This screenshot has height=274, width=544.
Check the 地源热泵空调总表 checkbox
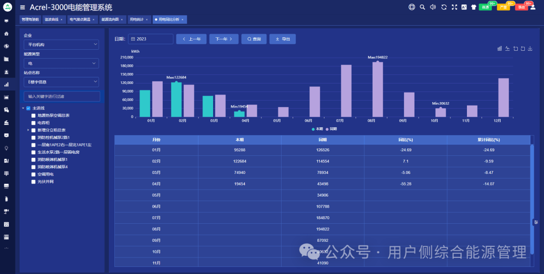(x=33, y=115)
